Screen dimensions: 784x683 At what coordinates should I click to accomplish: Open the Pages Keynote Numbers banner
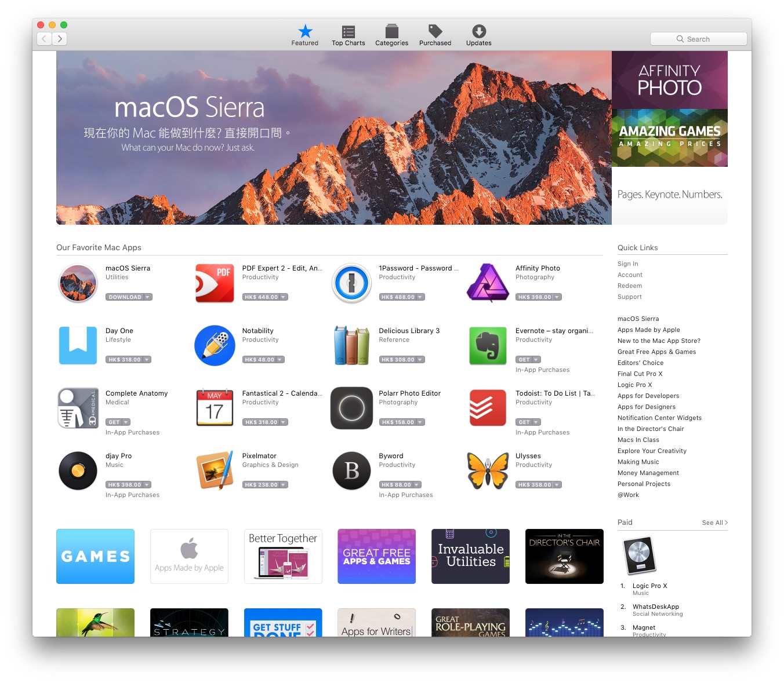point(670,196)
